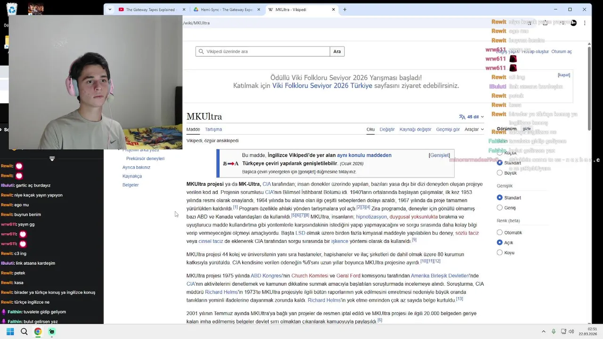Click the chat overlay collapse arrow icon

52,159
